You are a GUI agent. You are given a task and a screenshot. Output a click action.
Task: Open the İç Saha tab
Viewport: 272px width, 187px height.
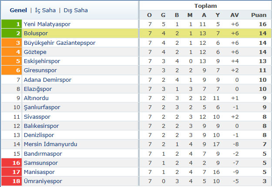click(45, 10)
